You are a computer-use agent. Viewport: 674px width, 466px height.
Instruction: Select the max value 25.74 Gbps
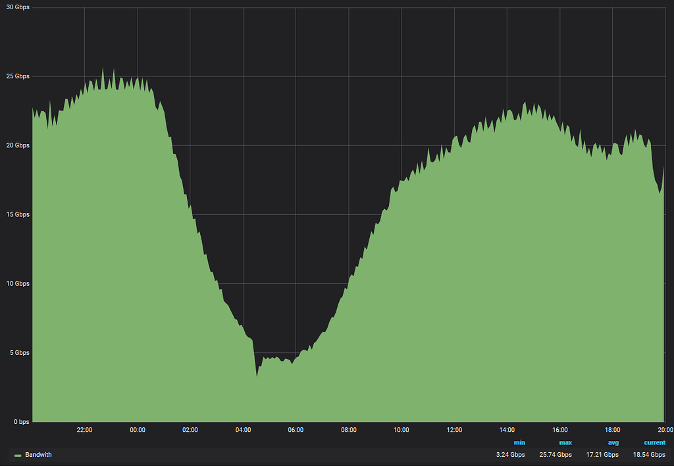pyautogui.click(x=555, y=454)
